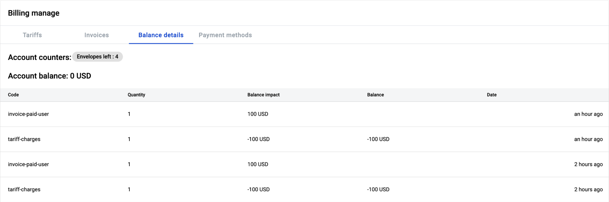Click the Quantity column header
609x202 pixels.
point(136,95)
